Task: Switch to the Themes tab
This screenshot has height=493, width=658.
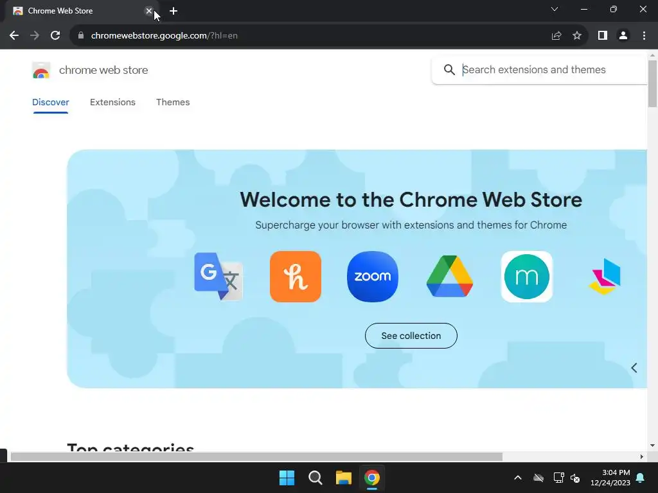Action: (x=173, y=102)
